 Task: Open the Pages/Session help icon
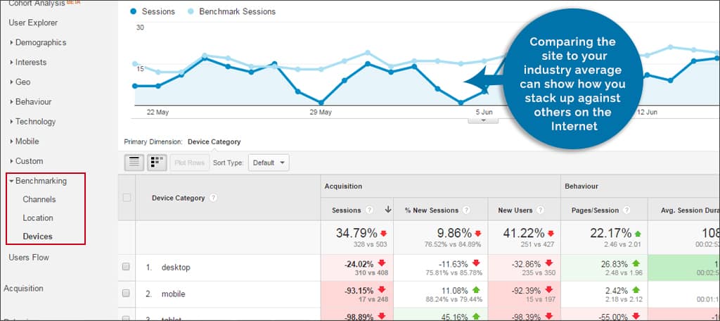626,210
